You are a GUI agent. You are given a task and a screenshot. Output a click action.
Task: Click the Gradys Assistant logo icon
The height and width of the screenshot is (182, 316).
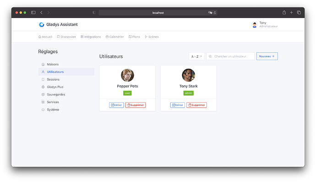coord(42,24)
